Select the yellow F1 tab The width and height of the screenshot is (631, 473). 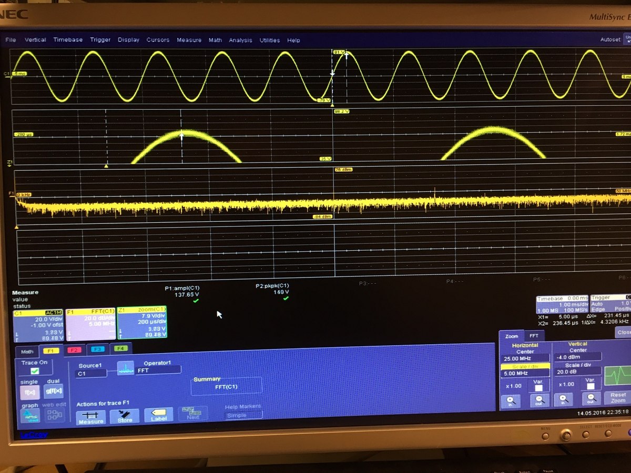(50, 350)
